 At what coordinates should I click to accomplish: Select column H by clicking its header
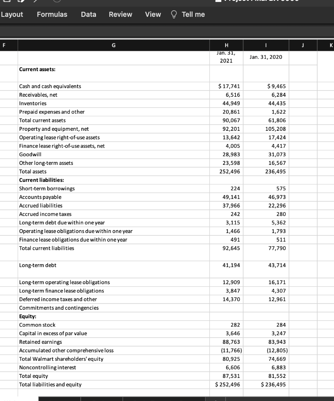226,45
